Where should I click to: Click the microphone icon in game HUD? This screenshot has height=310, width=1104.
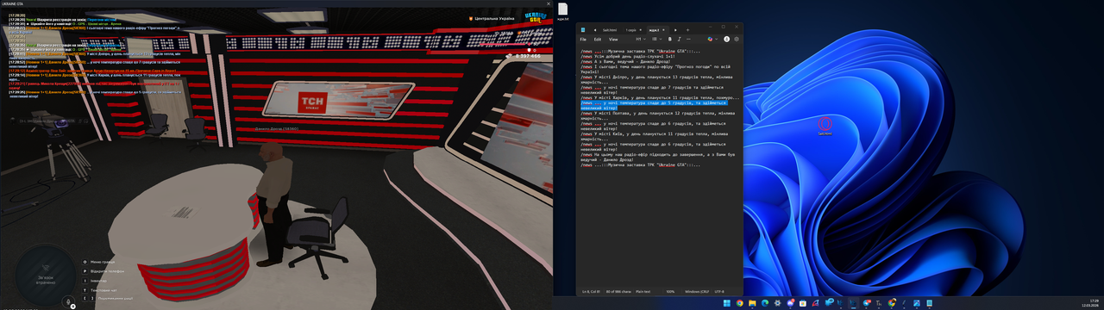(x=68, y=303)
